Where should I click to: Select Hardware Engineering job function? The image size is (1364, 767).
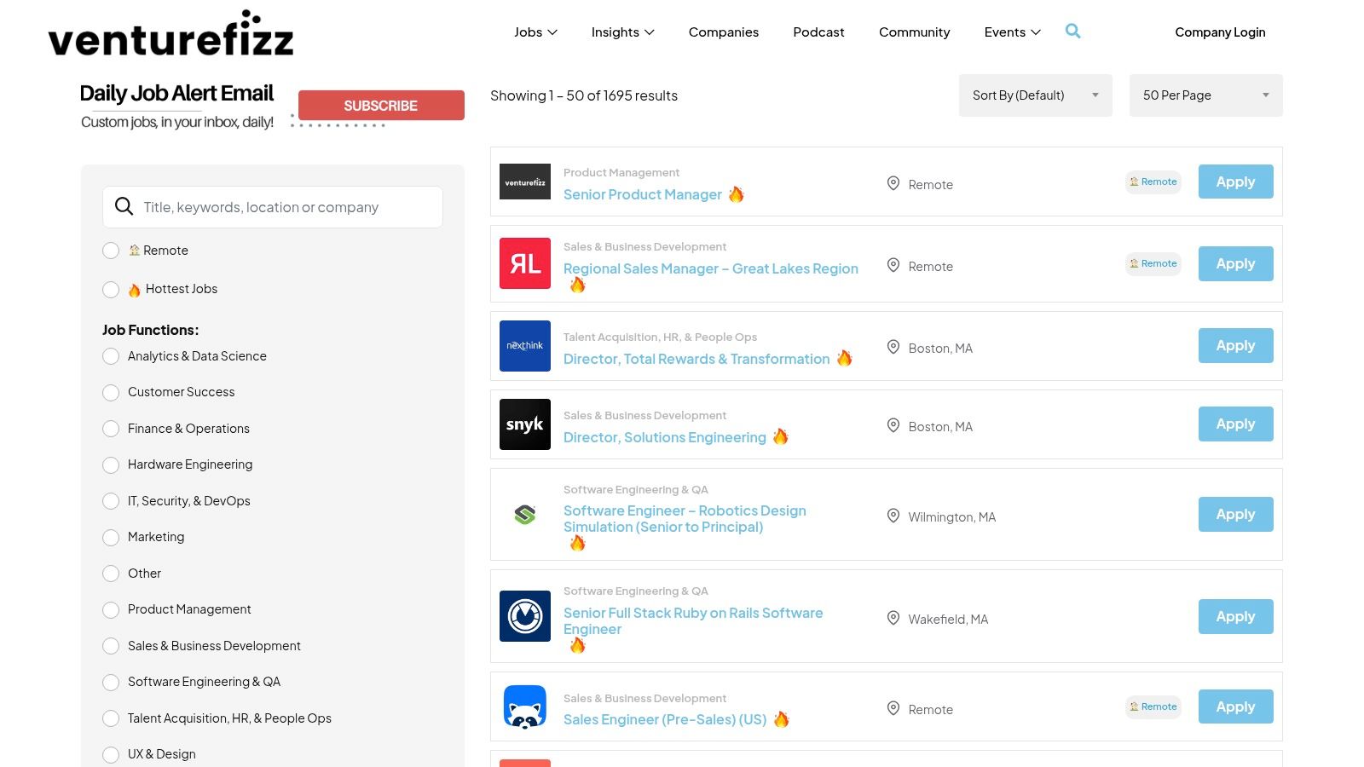[x=111, y=465]
